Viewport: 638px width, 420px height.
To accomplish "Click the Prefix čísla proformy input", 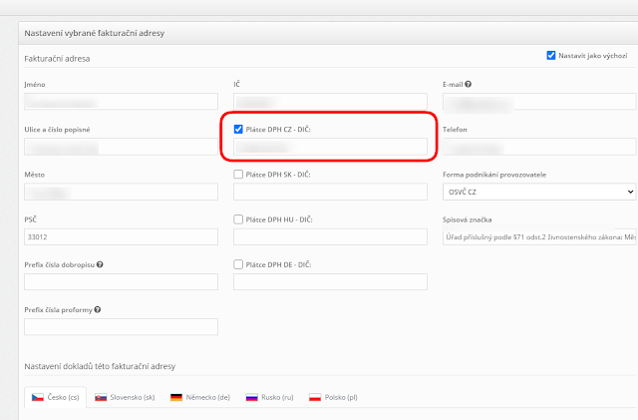I will point(121,326).
